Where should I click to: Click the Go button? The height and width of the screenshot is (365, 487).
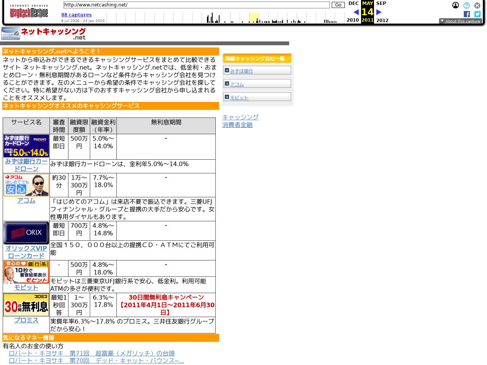point(338,5)
